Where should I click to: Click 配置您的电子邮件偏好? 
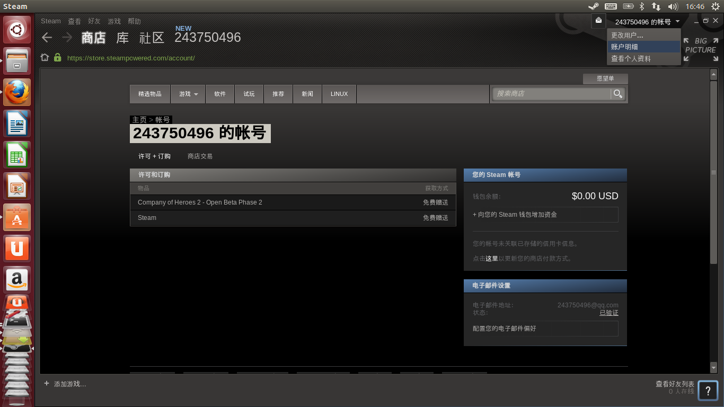[545, 329]
